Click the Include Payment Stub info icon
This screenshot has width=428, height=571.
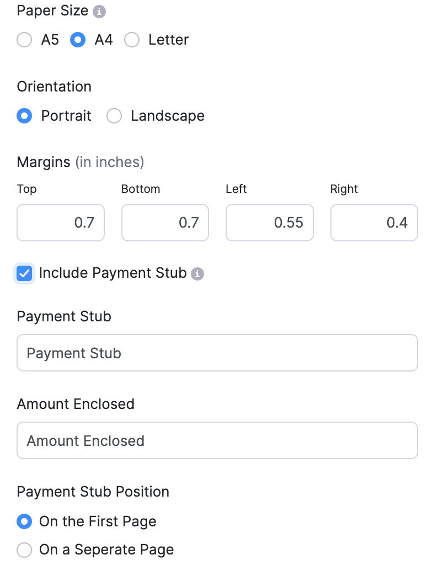197,274
